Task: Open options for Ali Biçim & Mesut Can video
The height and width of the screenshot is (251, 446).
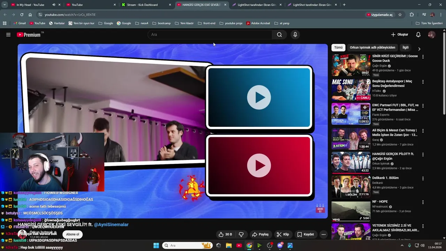Action: [423, 131]
